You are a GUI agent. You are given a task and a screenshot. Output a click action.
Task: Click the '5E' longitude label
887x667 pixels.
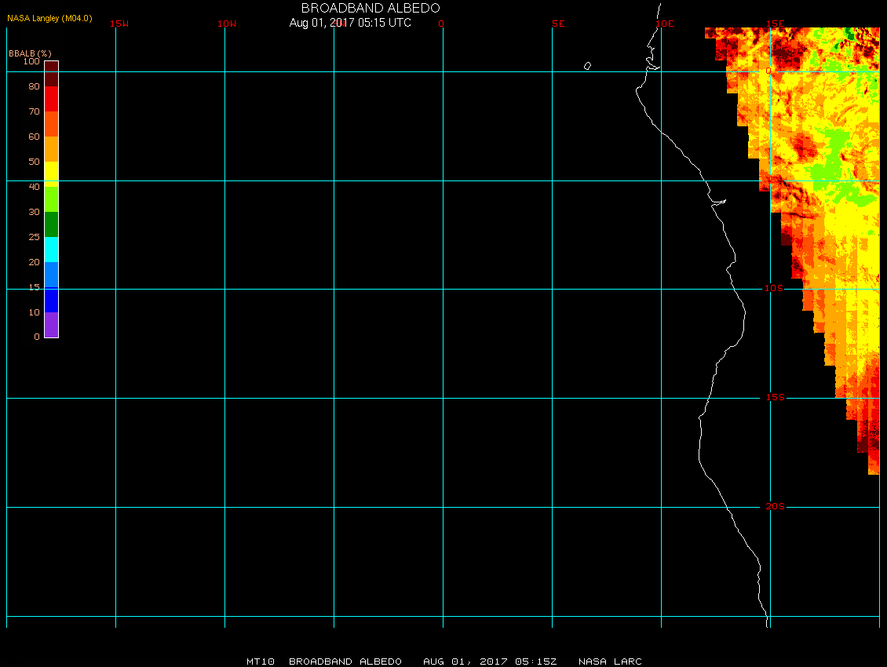pyautogui.click(x=558, y=24)
